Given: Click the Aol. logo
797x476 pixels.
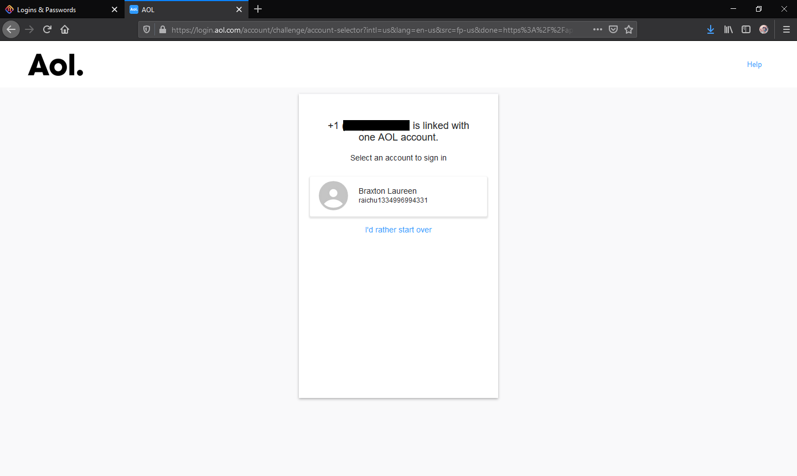Looking at the screenshot, I should pos(56,65).
